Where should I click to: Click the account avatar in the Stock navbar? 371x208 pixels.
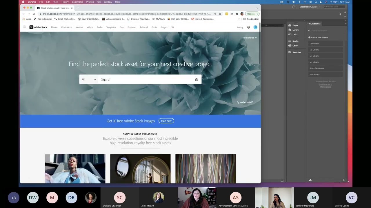tap(255, 27)
